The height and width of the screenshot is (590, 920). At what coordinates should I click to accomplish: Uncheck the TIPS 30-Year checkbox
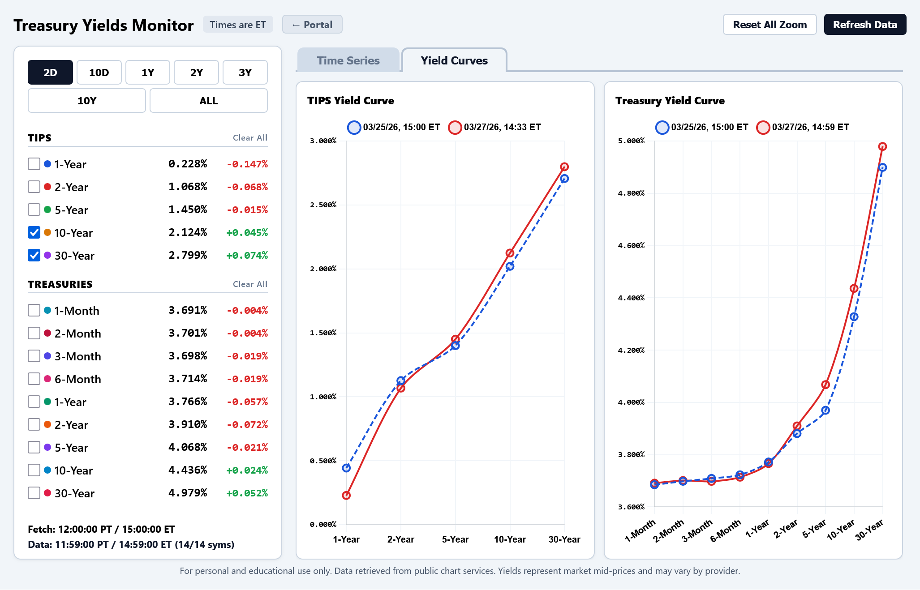[34, 255]
